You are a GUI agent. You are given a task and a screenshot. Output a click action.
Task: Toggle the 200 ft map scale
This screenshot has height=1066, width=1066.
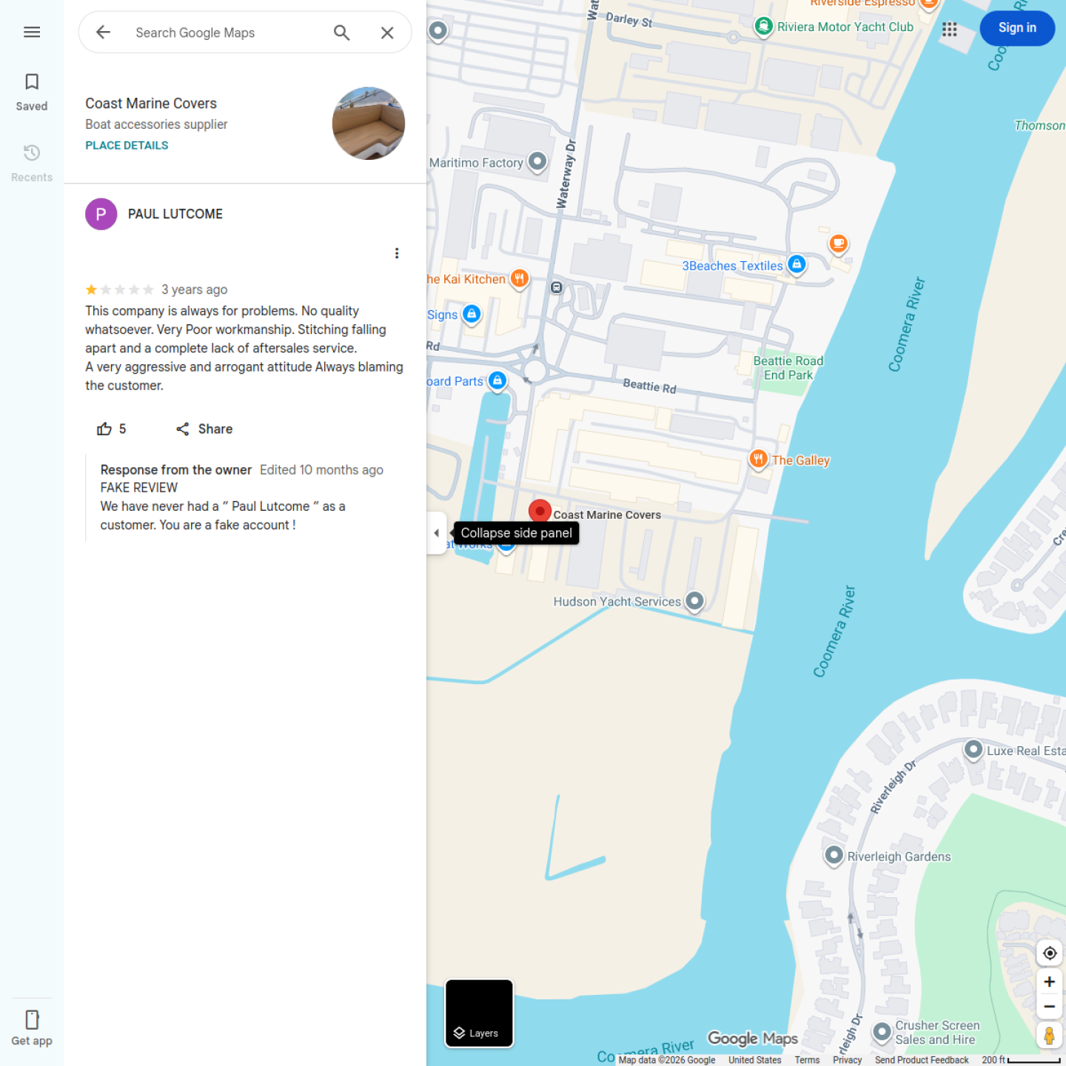pos(1022,1060)
